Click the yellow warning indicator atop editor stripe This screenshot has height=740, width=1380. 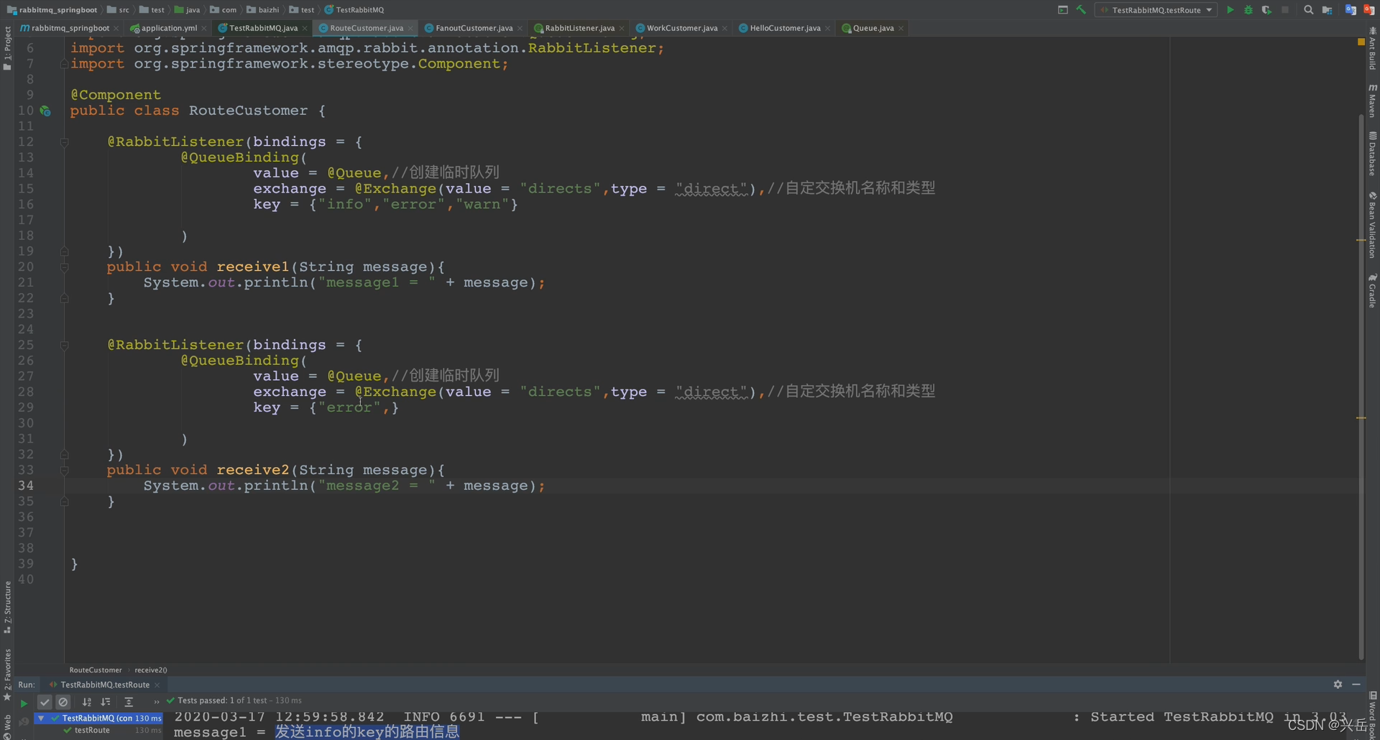(1361, 42)
